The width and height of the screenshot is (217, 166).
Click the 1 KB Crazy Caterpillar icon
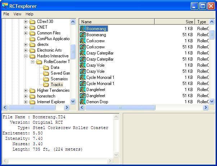(83, 53)
